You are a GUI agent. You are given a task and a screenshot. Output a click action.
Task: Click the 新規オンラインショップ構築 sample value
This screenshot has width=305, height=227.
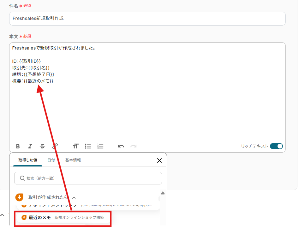[79, 218]
